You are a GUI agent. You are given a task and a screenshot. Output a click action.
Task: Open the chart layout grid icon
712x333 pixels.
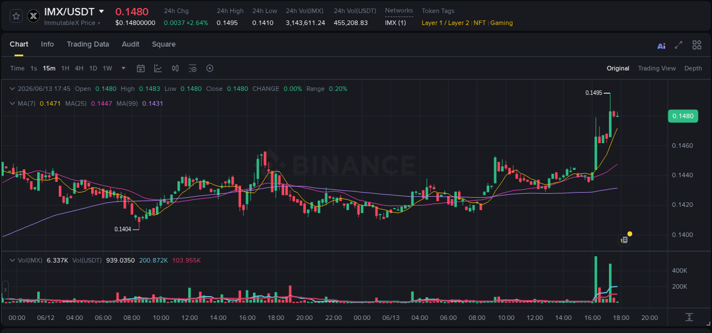697,45
